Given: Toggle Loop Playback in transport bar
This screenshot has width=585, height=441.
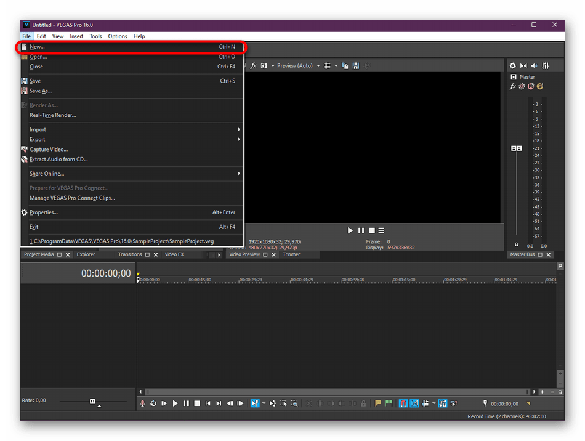Looking at the screenshot, I should tap(153, 403).
